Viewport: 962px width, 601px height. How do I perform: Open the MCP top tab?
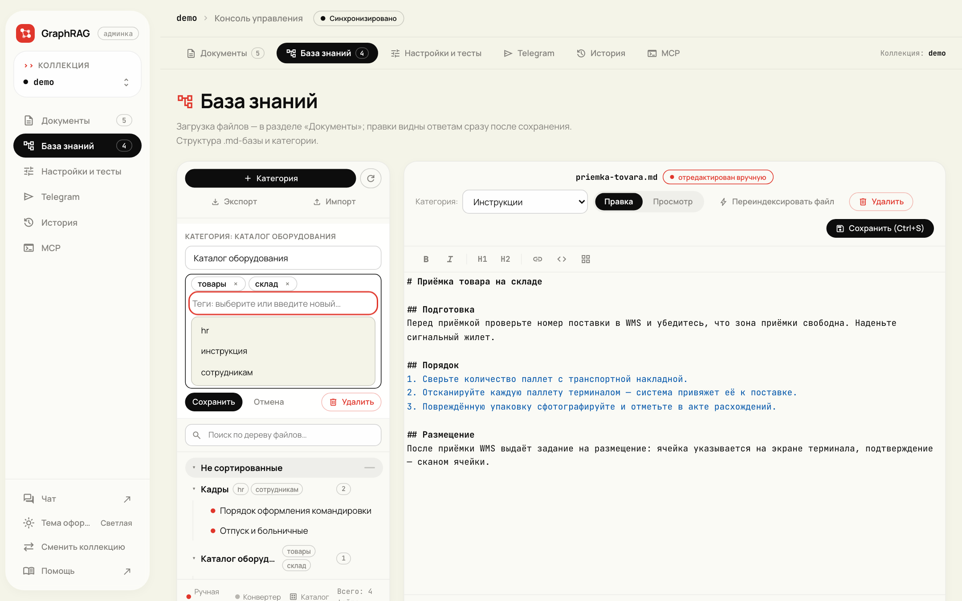tap(664, 53)
